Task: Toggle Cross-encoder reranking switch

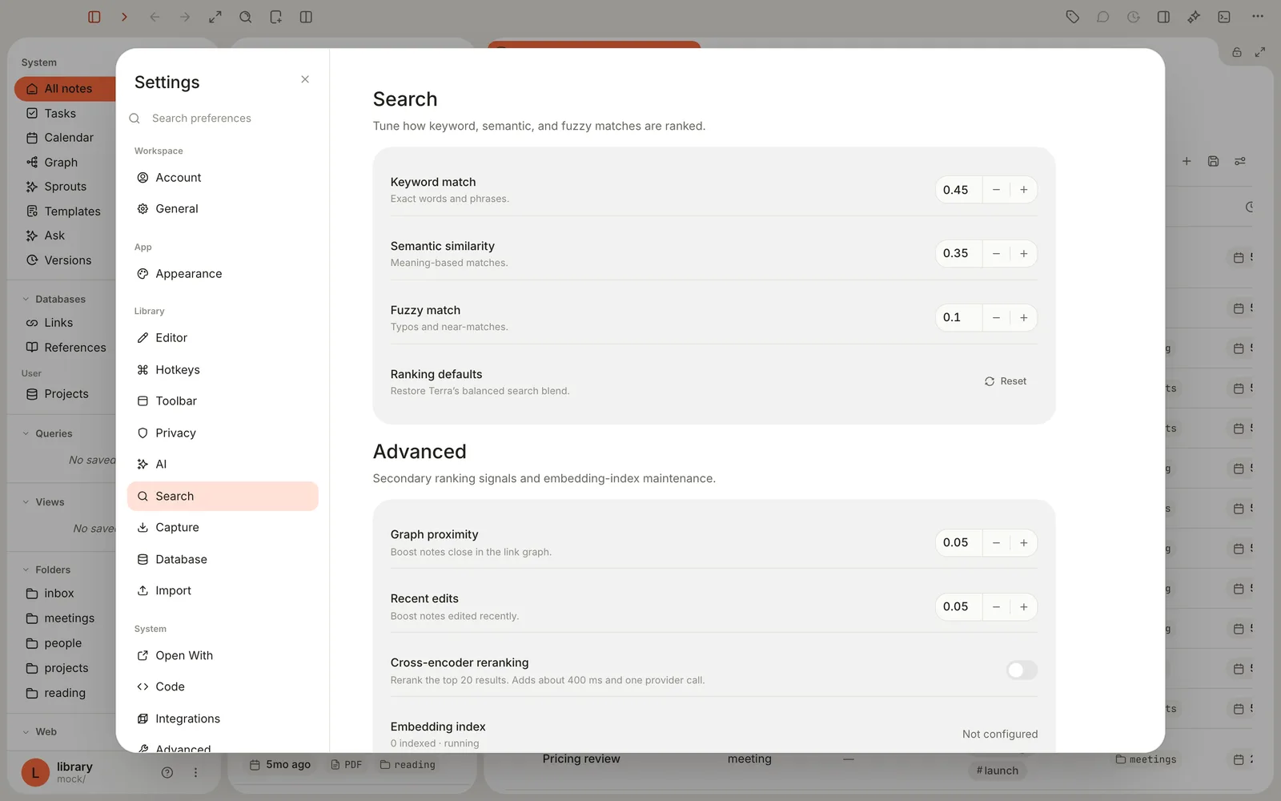Action: [x=1022, y=670]
